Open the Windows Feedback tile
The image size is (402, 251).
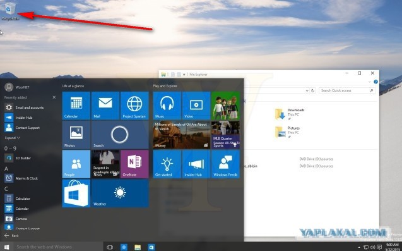coord(225,164)
